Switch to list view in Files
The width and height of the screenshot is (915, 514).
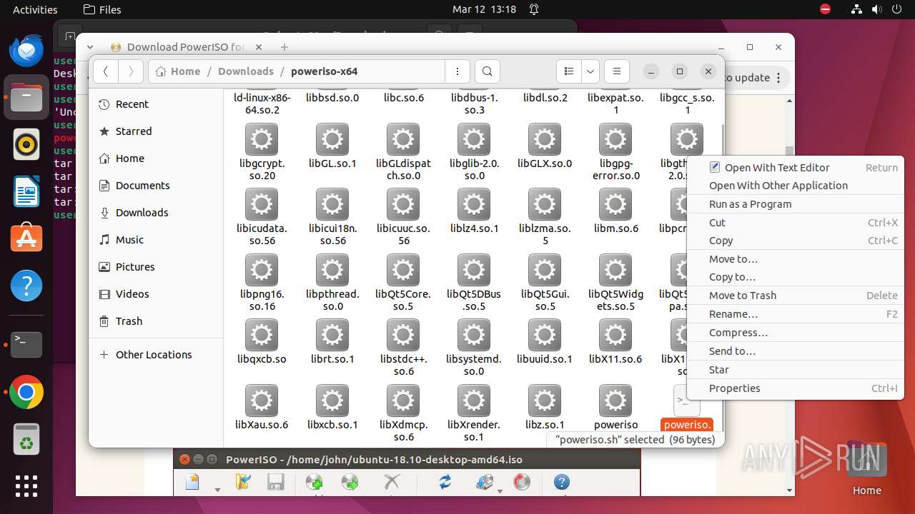569,71
